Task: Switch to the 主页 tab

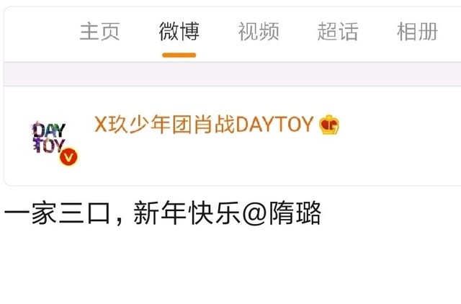Action: pos(99,32)
